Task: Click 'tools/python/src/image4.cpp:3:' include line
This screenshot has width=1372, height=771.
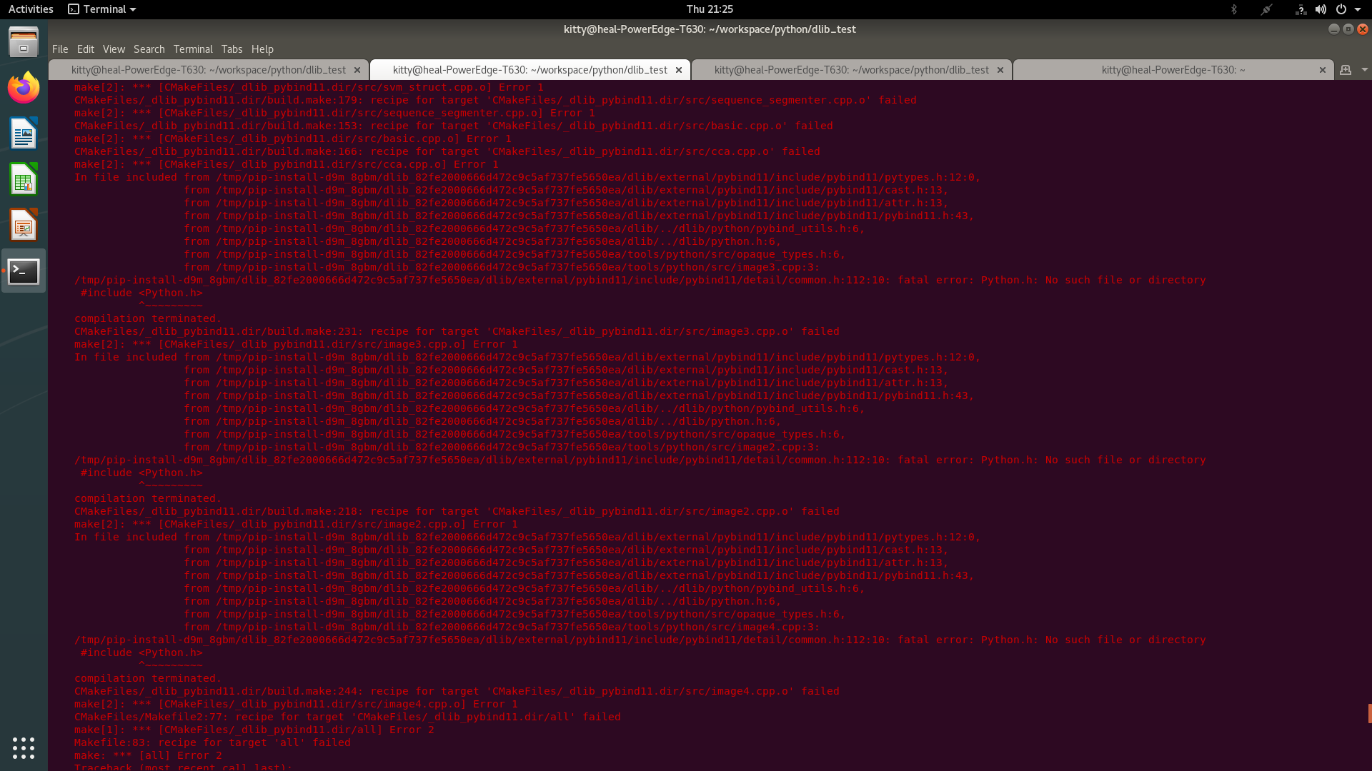Action: tap(502, 628)
